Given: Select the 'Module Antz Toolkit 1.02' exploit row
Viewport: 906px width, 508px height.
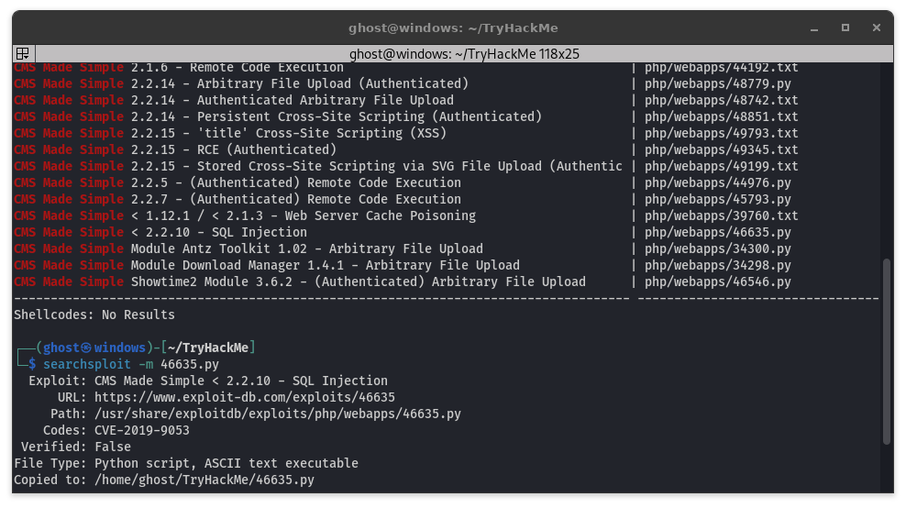Looking at the screenshot, I should point(307,248).
